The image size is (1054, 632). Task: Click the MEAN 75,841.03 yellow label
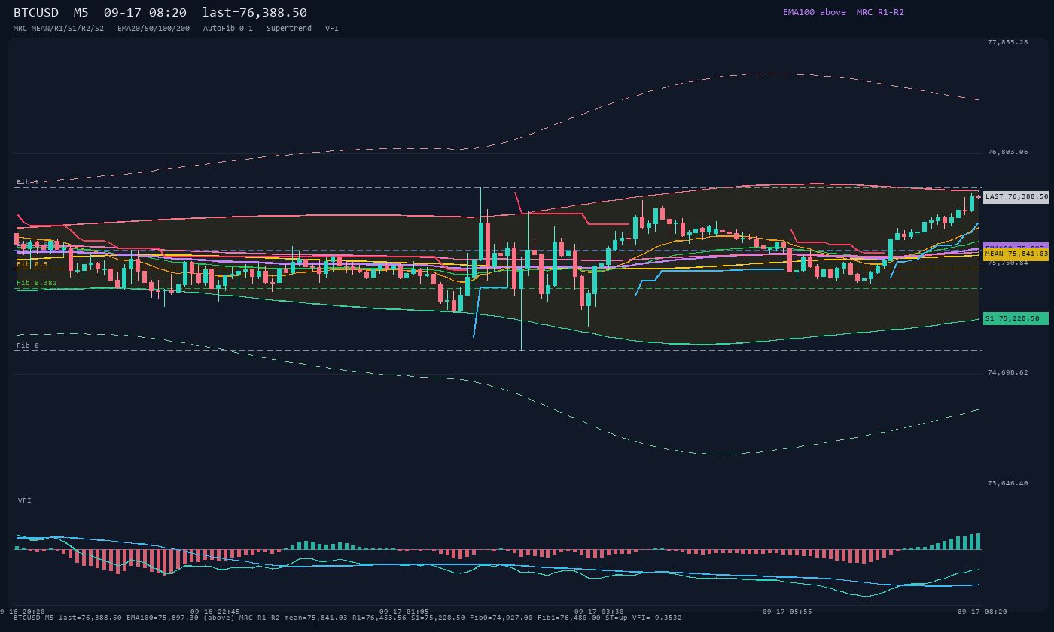[1016, 254]
